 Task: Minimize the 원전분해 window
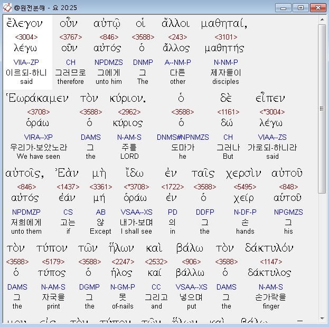pos(283,8)
